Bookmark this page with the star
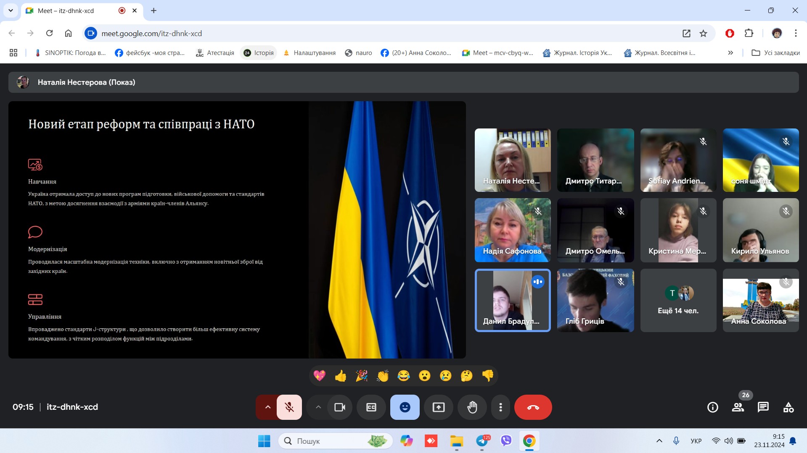The image size is (807, 453). (x=703, y=33)
